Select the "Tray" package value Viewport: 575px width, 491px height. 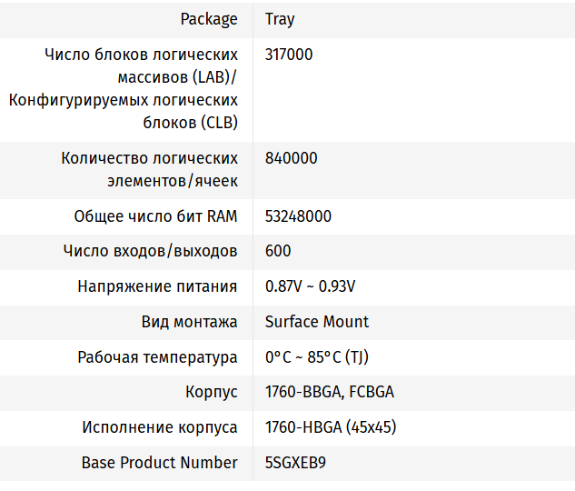[280, 19]
